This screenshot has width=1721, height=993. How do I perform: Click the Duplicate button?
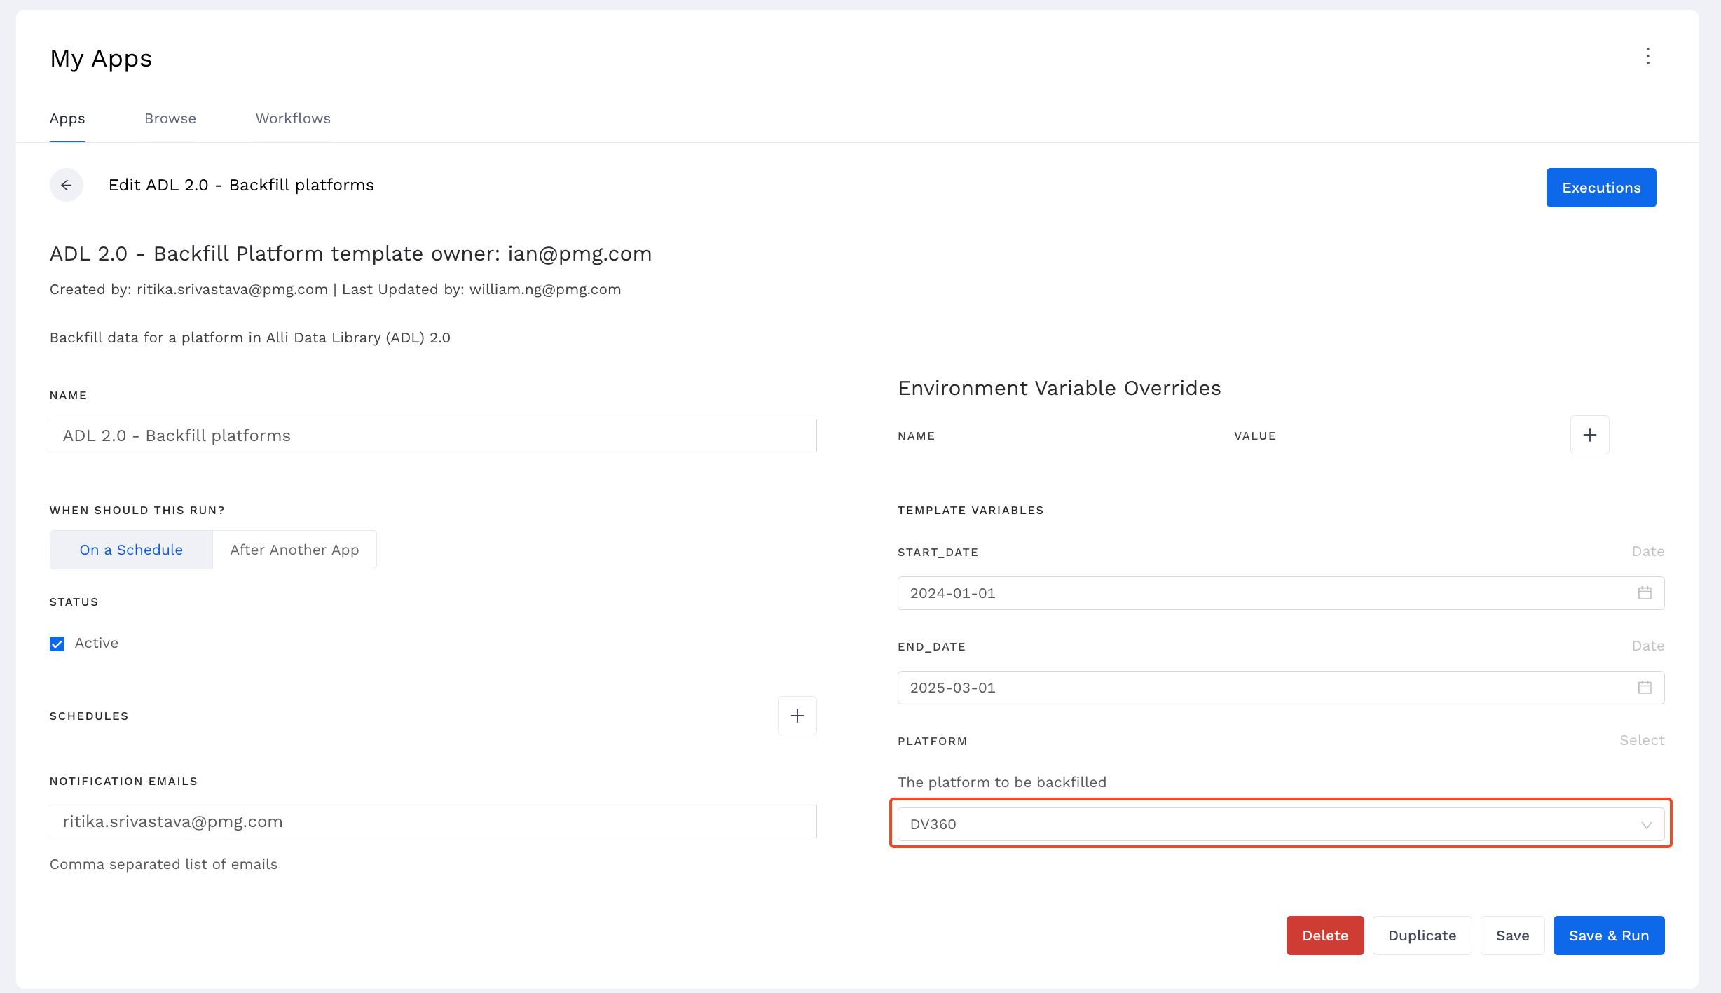1422,936
